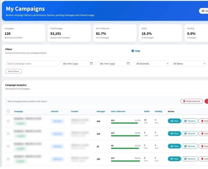Click the calendar icon in first date field
Image resolution: width=208 pixels, height=169 pixels.
(91, 64)
